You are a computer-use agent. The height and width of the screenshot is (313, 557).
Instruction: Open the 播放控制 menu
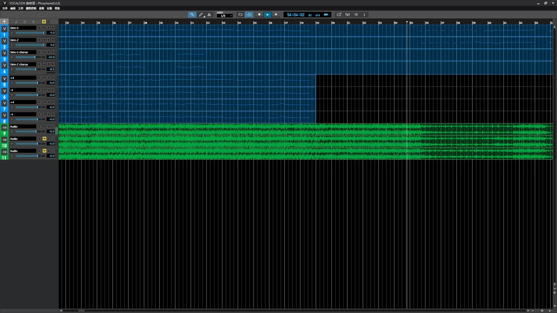31,8
